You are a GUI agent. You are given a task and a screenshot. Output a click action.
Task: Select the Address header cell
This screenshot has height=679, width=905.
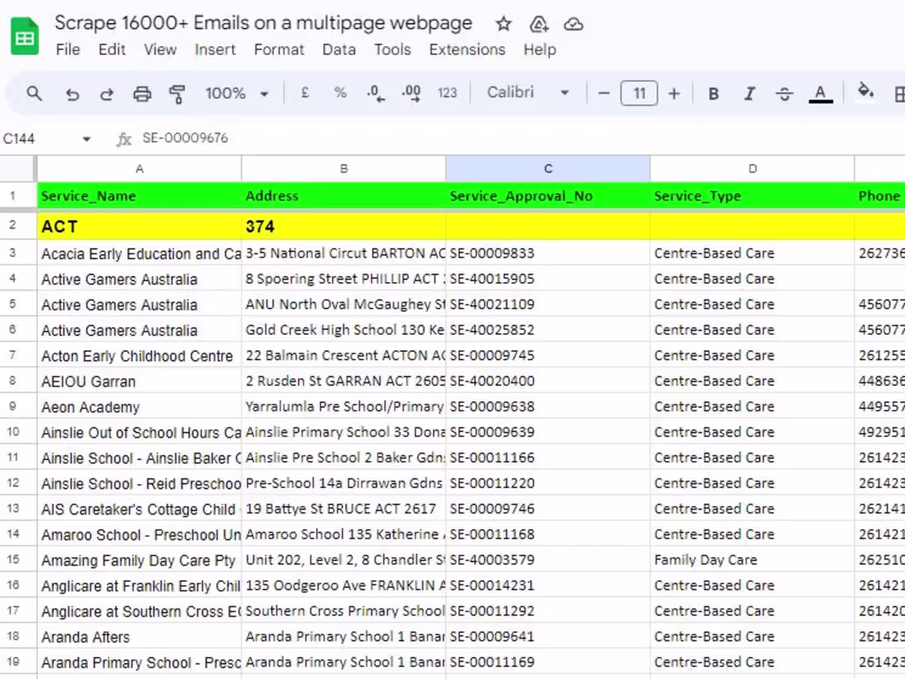coord(343,196)
